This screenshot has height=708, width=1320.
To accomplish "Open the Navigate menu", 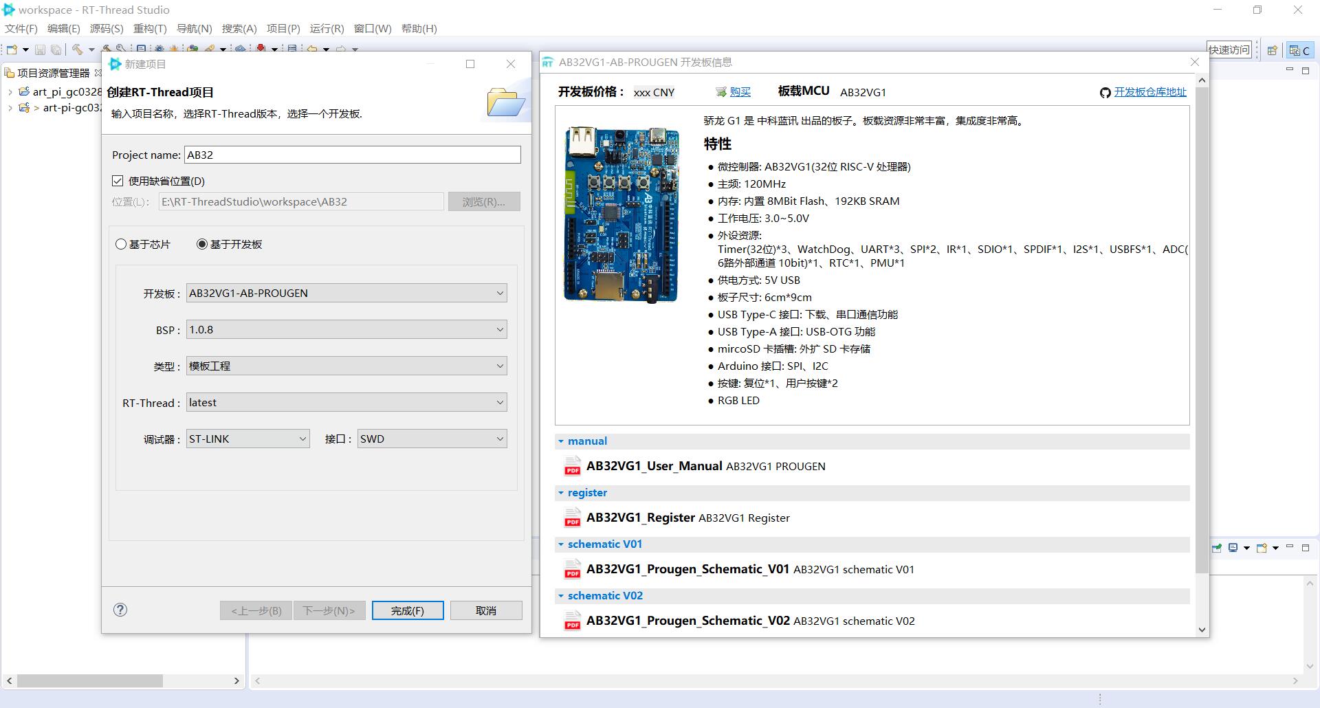I will tap(195, 28).
